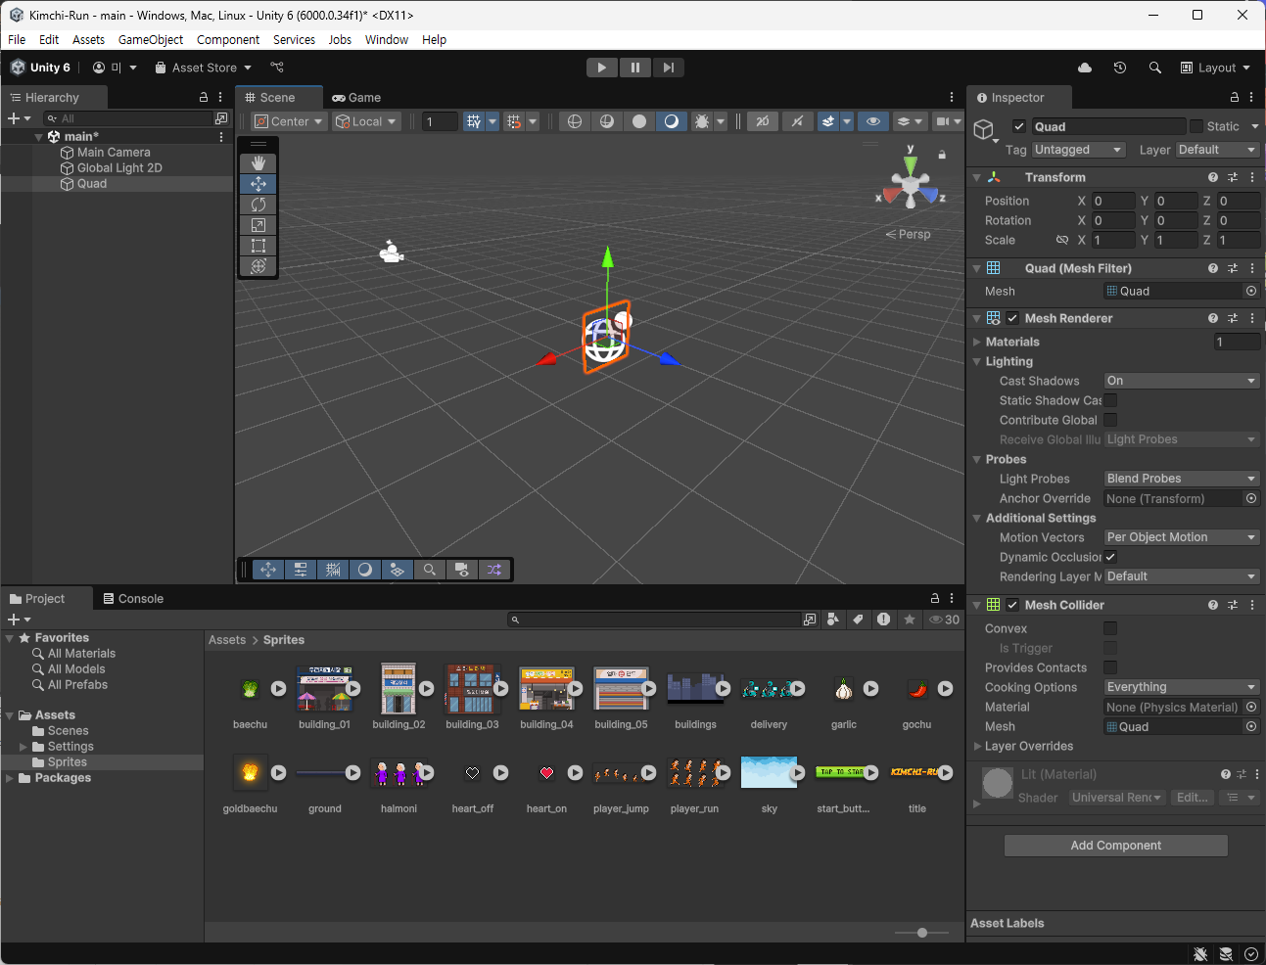
Task: Disable the Mesh Renderer component checkbox
Action: pos(1012,318)
